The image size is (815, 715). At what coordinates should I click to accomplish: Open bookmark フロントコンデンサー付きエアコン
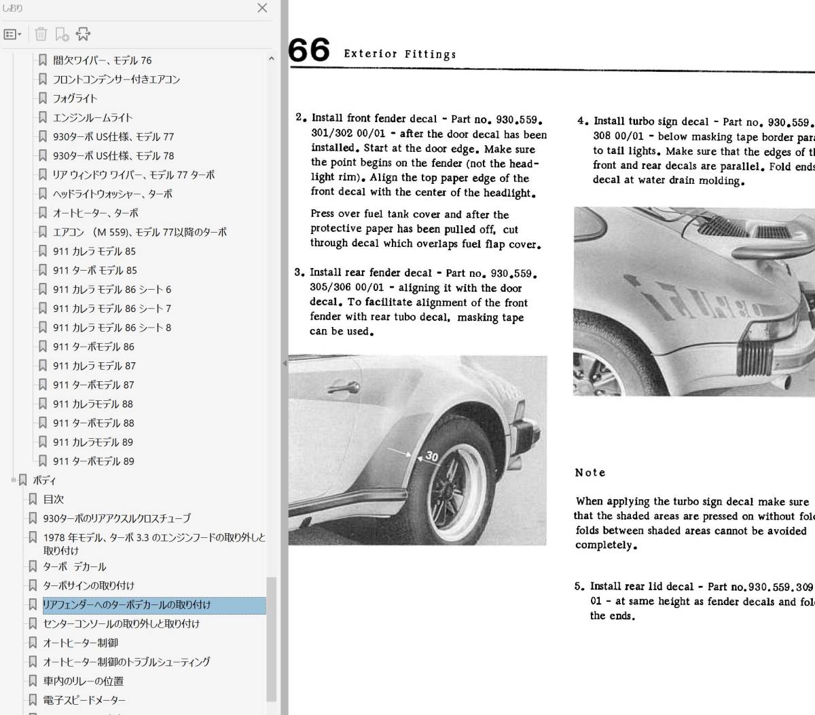tap(116, 79)
